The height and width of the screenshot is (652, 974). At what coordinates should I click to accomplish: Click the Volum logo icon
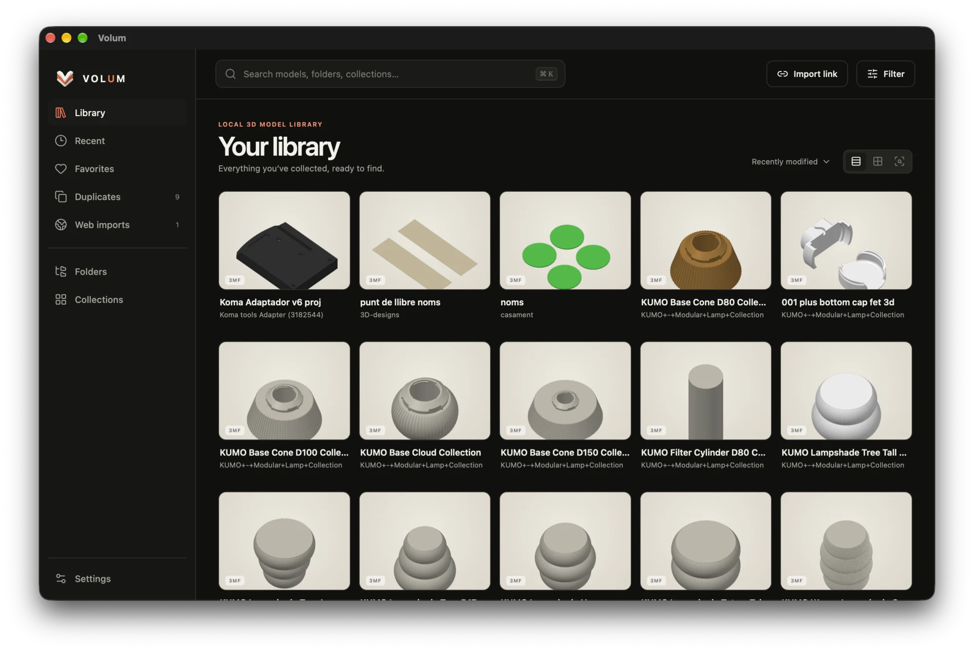coord(65,78)
